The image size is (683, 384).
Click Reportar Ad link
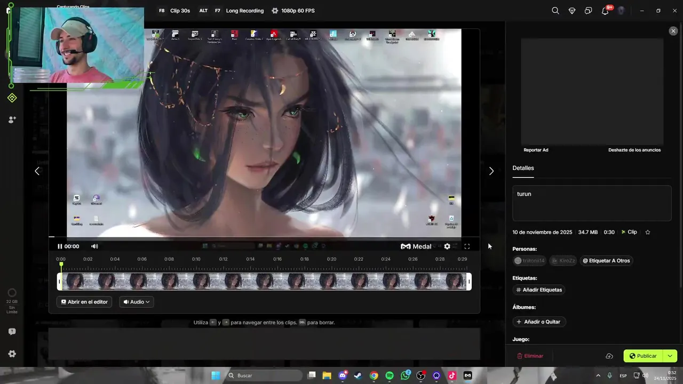(x=536, y=150)
